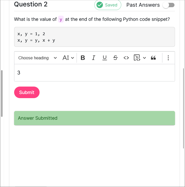Show more toolbar options (three dots)
This screenshot has height=187, width=185.
tap(168, 58)
